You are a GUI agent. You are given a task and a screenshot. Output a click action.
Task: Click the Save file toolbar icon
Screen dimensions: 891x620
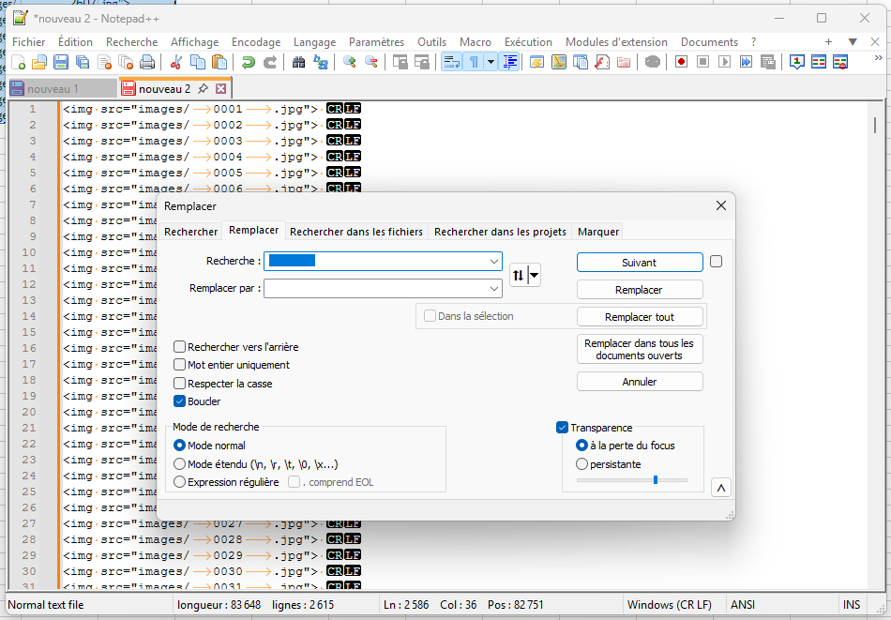61,62
